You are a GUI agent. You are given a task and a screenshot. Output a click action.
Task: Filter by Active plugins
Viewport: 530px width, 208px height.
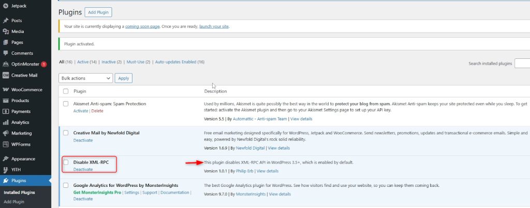tap(83, 62)
